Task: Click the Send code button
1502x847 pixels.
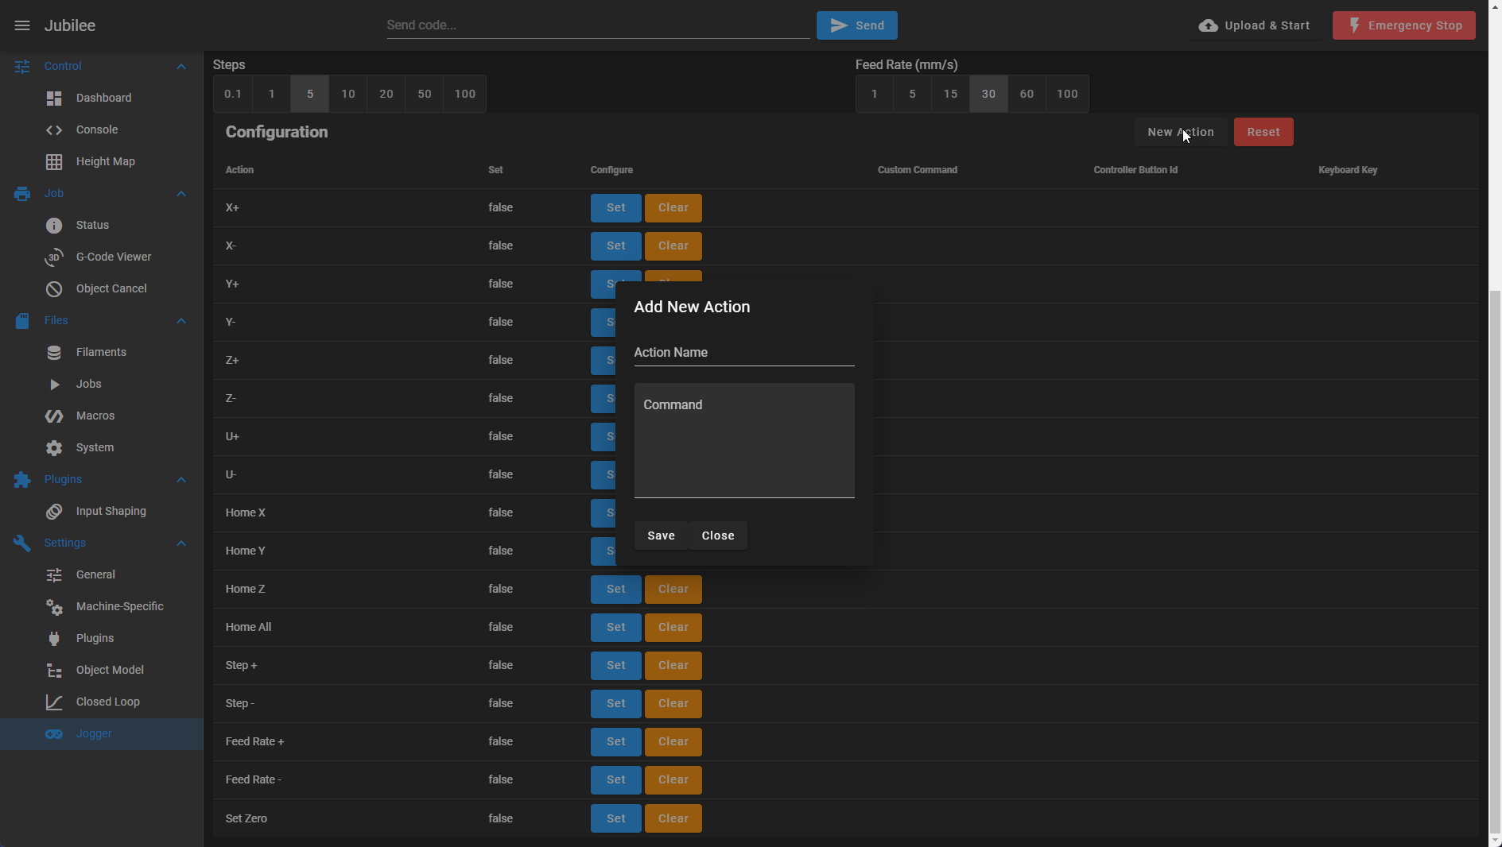Action: 857,25
